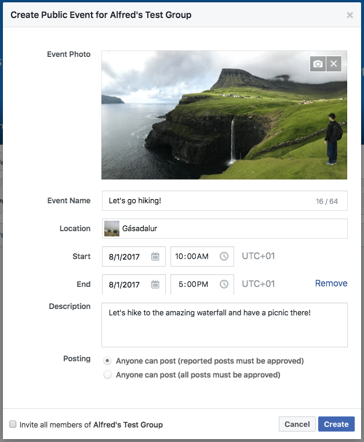Select 'all posts must be approved' option
This screenshot has height=442, width=364.
107,375
